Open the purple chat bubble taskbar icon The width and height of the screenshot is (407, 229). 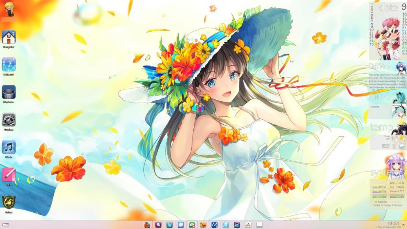tap(158, 225)
